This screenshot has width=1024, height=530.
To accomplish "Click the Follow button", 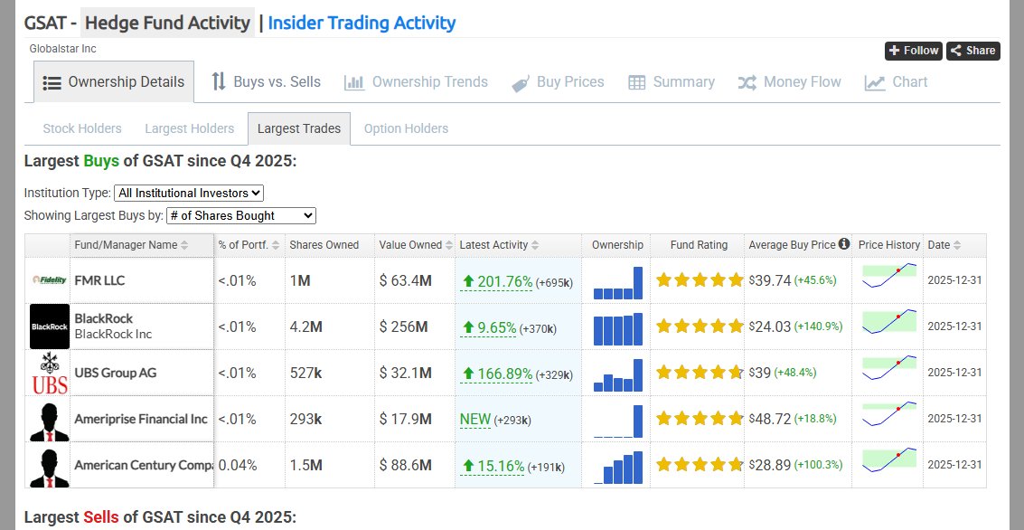I will click(x=912, y=52).
